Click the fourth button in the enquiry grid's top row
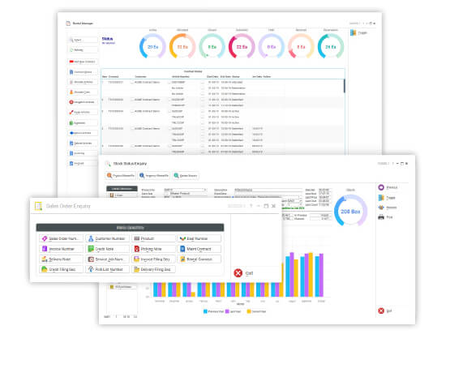The height and width of the screenshot is (377, 450). tap(199, 238)
